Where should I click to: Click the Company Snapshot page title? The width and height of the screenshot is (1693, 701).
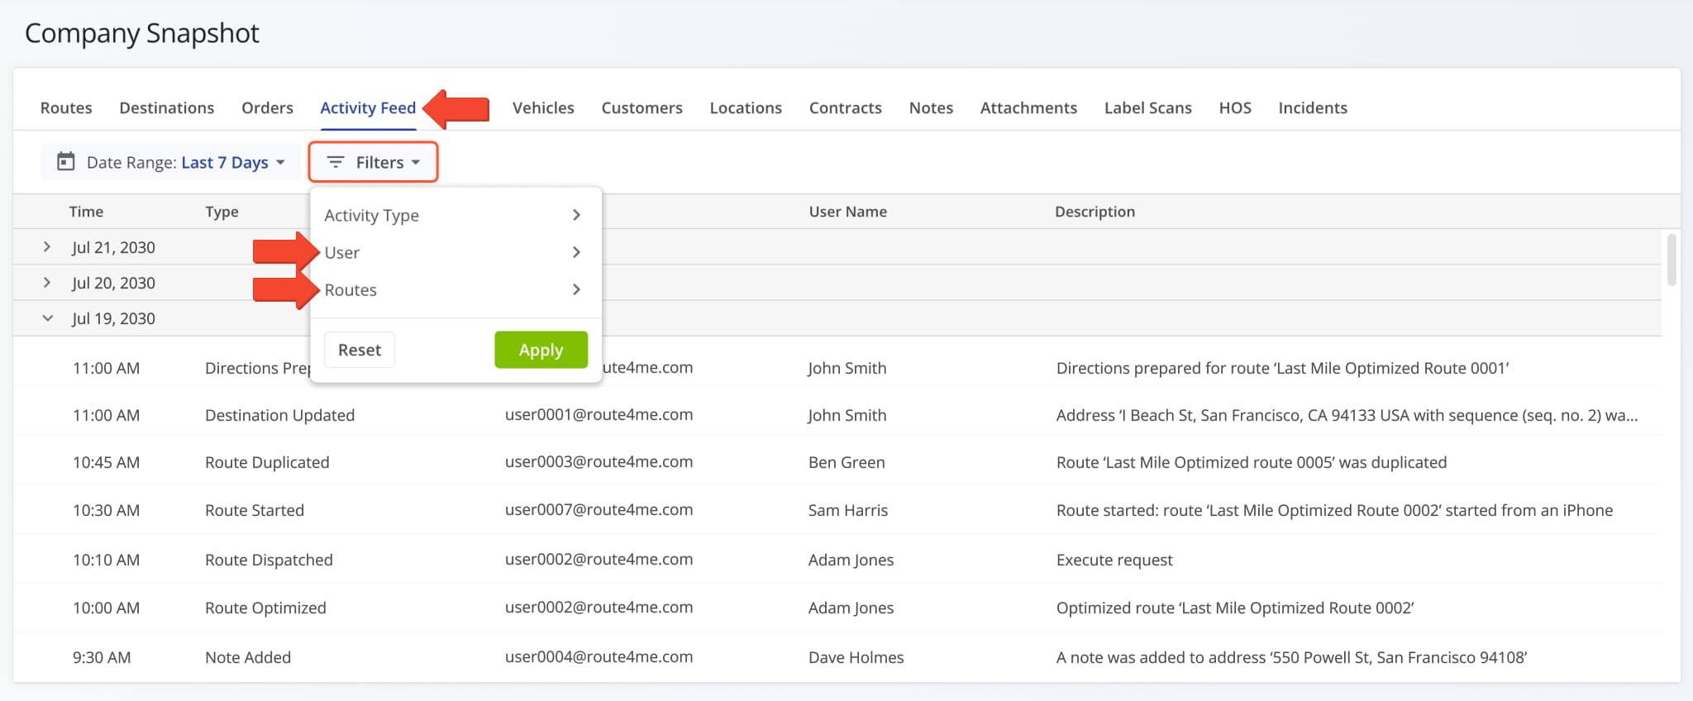point(142,33)
